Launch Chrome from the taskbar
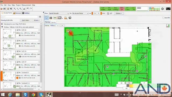Image resolution: width=172 pixels, height=97 pixels. pyautogui.click(x=33, y=95)
